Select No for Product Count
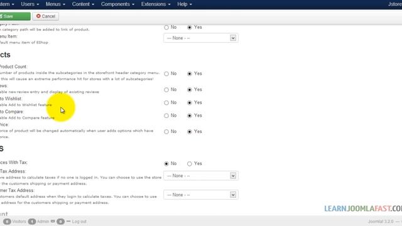 pos(166,74)
